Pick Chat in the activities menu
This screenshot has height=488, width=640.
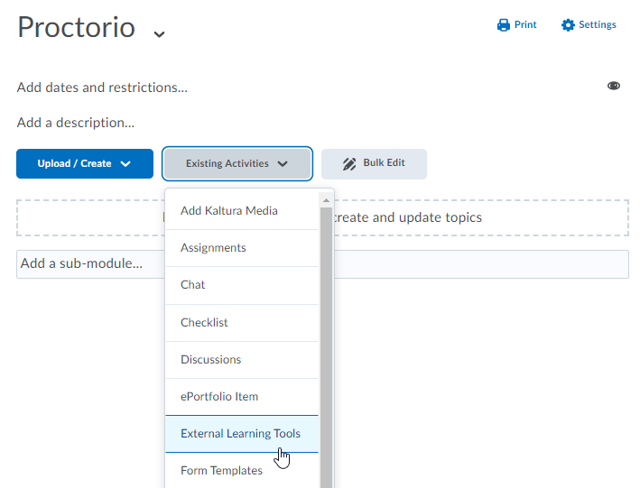tap(193, 285)
